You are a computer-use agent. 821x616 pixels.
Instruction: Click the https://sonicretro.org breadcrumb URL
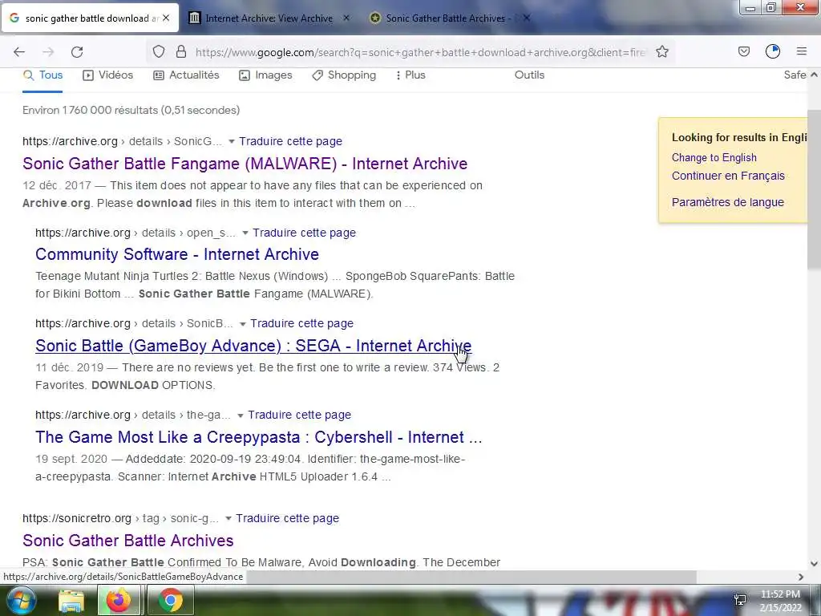tap(120, 518)
